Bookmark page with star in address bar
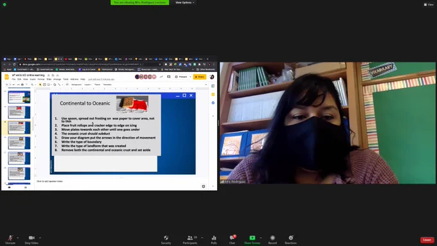The height and width of the screenshot is (246, 437). tap(160, 64)
